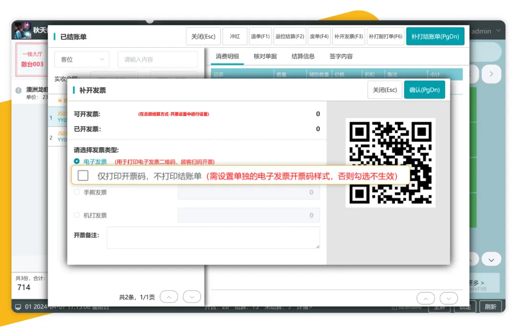
Task: Click down arrow below detail panel
Action: pyautogui.click(x=449, y=299)
